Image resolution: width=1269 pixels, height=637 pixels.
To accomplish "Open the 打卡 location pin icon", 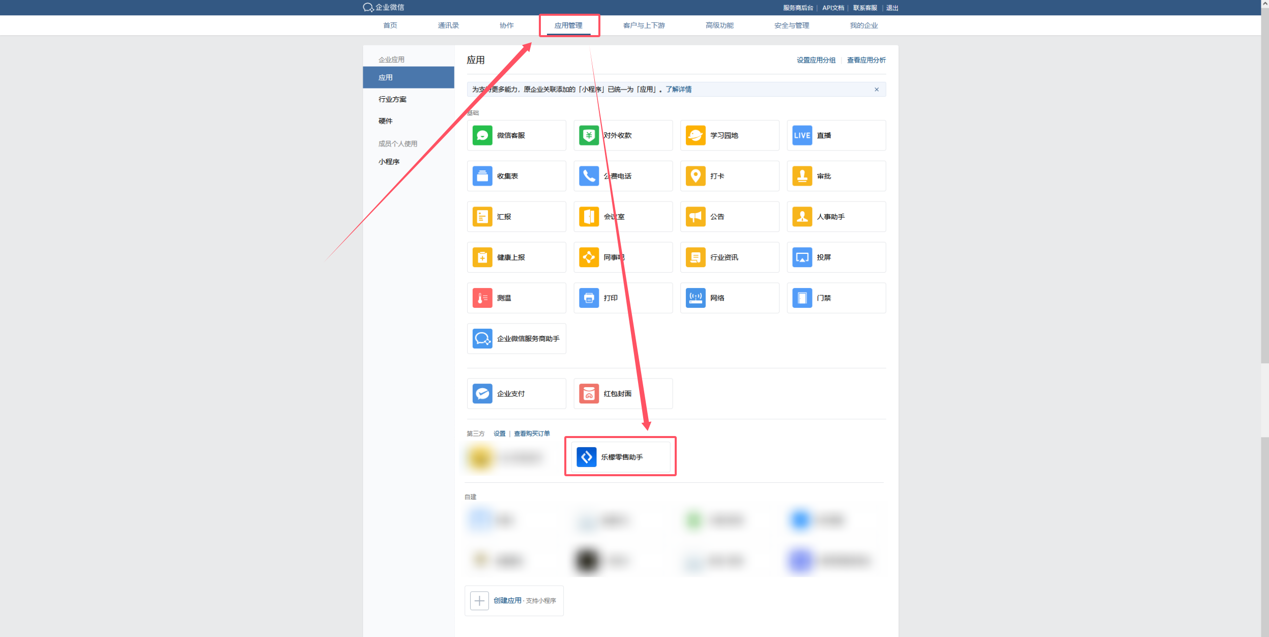I will [695, 176].
